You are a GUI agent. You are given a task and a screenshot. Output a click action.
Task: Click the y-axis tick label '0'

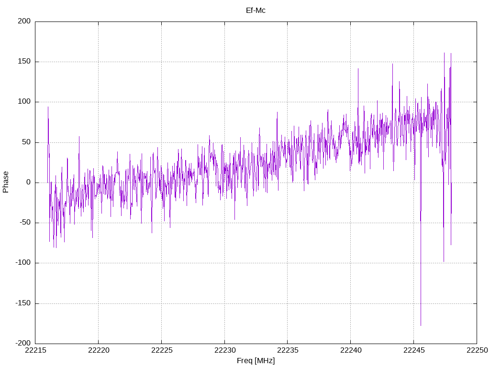coord(29,183)
